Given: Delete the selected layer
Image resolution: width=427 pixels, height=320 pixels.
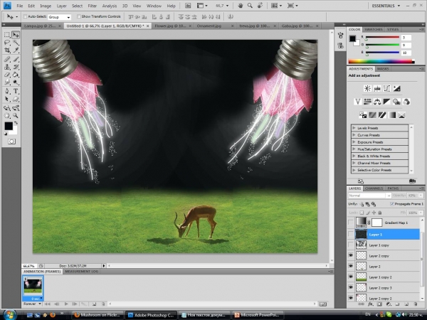Looking at the screenshot, I should point(416,304).
